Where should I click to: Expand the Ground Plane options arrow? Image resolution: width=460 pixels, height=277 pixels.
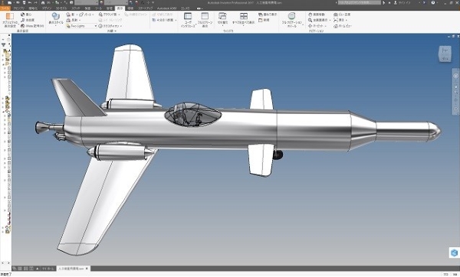(120, 15)
